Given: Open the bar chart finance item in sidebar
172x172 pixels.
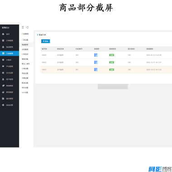Looking at the screenshot, I should coord(10,92).
